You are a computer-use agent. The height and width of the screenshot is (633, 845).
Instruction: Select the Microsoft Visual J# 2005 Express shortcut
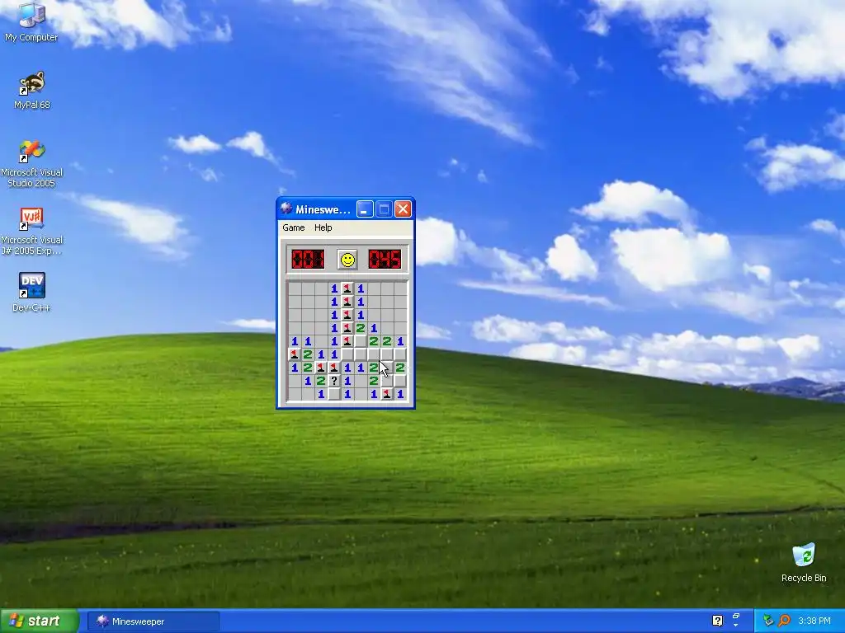(x=31, y=232)
